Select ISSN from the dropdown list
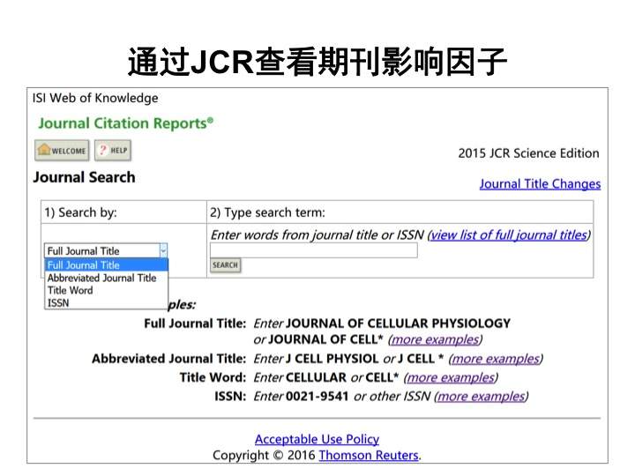The height and width of the screenshot is (476, 635). click(106, 302)
